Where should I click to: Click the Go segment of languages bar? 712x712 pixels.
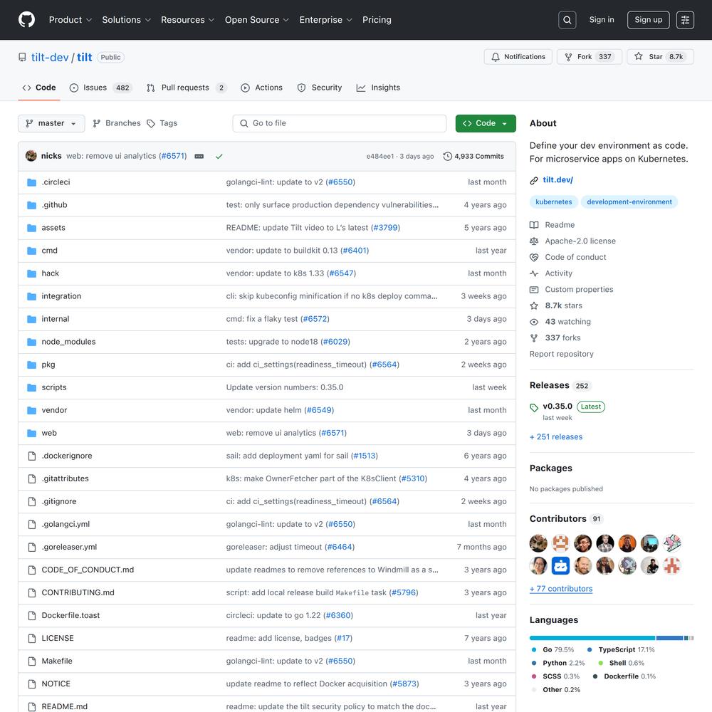point(592,638)
